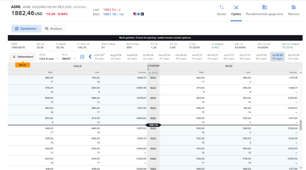Go to previous expiry dates arrow
This screenshot has height=170, width=306.
pyautogui.click(x=90, y=57)
